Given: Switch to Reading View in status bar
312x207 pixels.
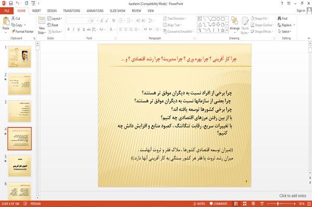Looking at the screenshot, I should [253, 203].
